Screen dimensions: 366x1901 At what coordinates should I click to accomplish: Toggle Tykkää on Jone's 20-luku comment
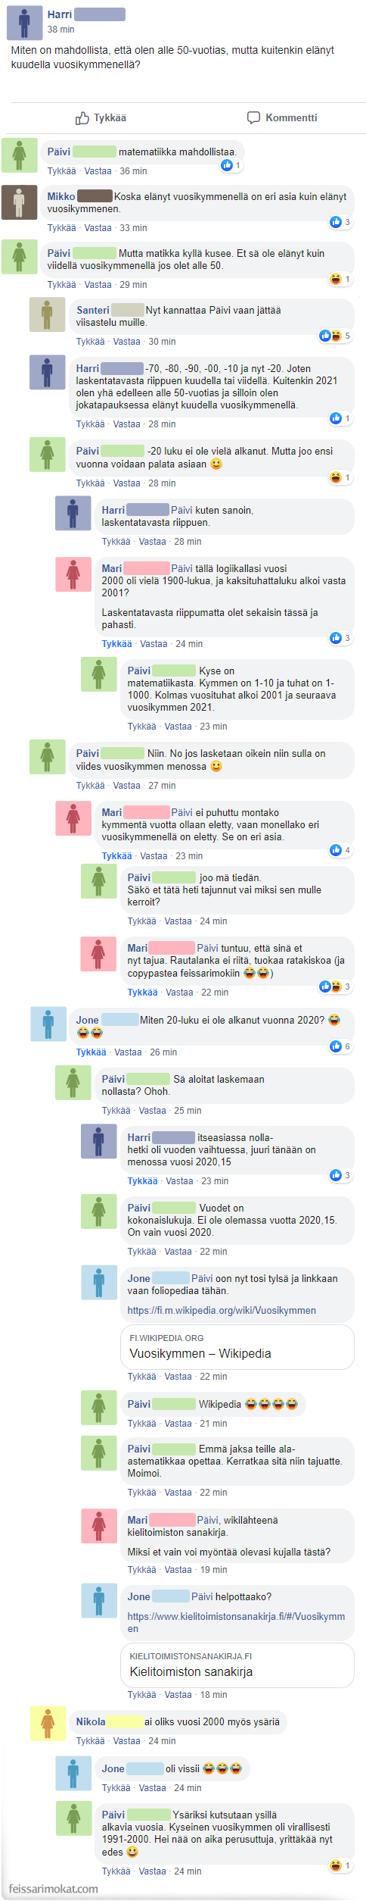point(91,1052)
